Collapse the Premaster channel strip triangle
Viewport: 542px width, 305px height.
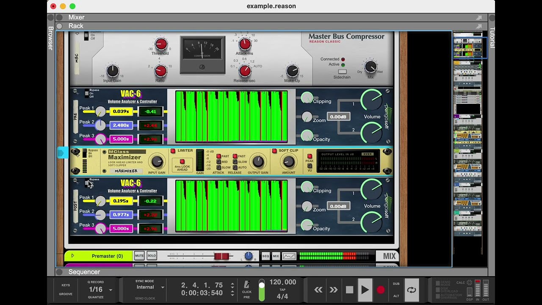pos(72,256)
